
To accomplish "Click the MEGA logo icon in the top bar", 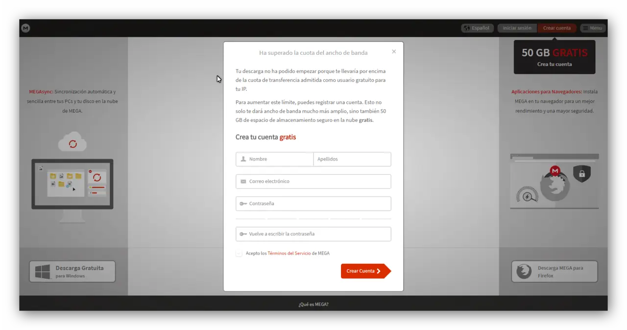I will click(25, 28).
